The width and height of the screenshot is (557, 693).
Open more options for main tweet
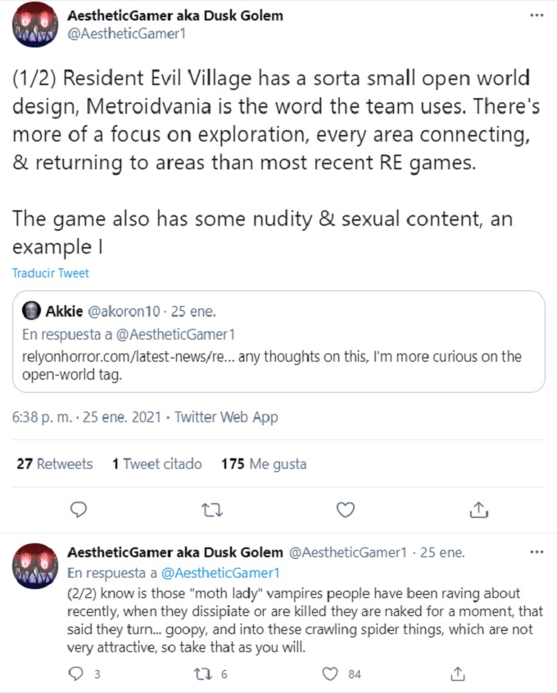click(x=536, y=15)
